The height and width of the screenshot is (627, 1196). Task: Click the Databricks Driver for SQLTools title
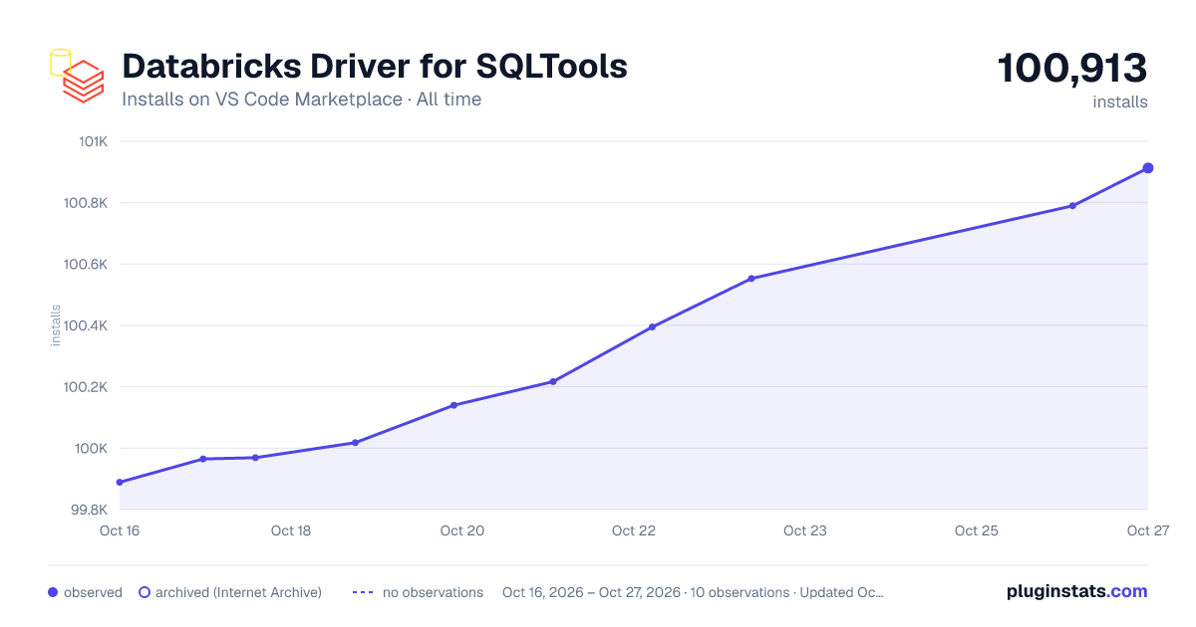tap(375, 67)
